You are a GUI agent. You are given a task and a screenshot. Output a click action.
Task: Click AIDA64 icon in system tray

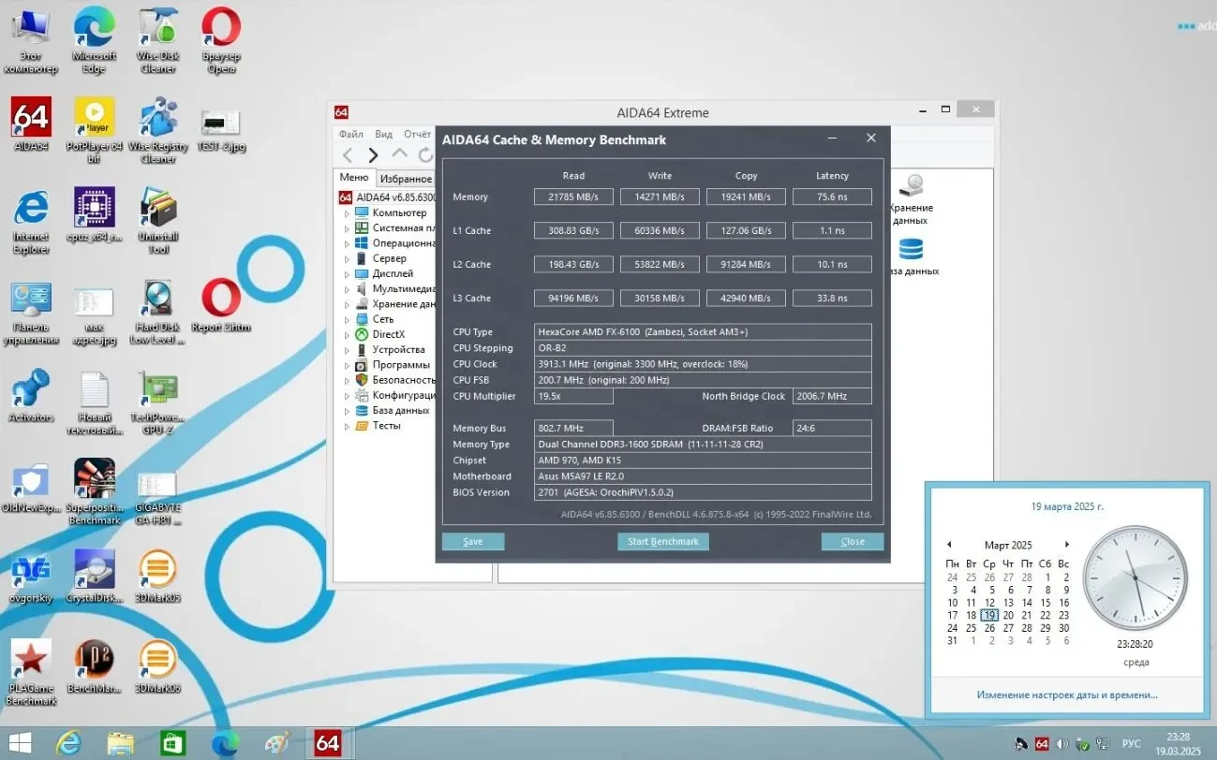(x=1042, y=744)
